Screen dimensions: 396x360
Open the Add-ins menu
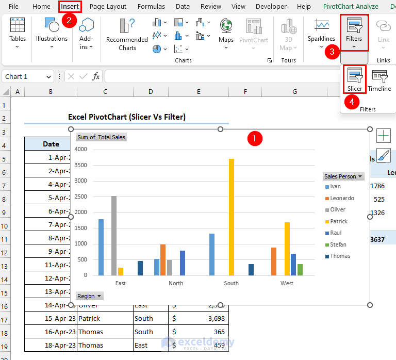pos(86,34)
